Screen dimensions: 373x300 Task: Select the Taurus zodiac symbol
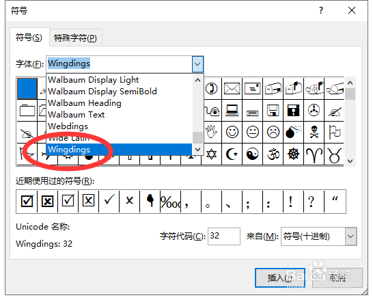point(334,154)
